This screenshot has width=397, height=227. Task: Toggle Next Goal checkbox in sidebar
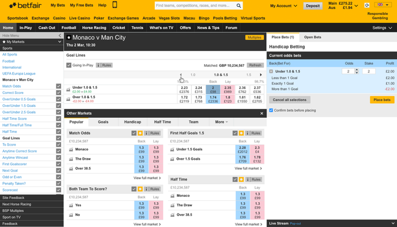click(58, 170)
